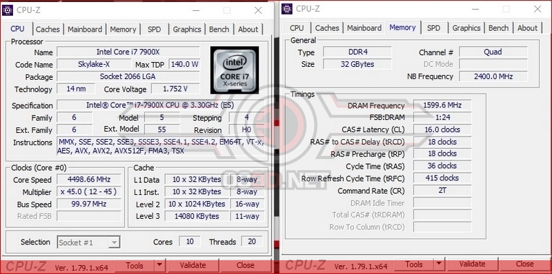Viewport: 552px width, 274px height.
Task: Click the FSB:DRAM value 1:24
Action: 442,117
